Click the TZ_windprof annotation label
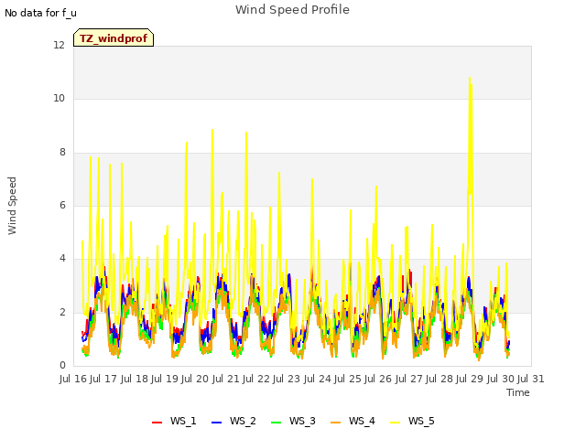 click(x=114, y=37)
